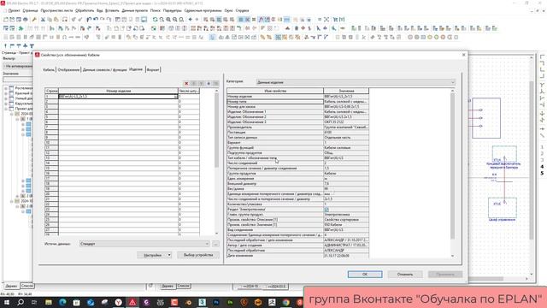The height and width of the screenshot is (308, 547).
Task: Expand the 'Карусельн' tree node
Action: point(6,104)
